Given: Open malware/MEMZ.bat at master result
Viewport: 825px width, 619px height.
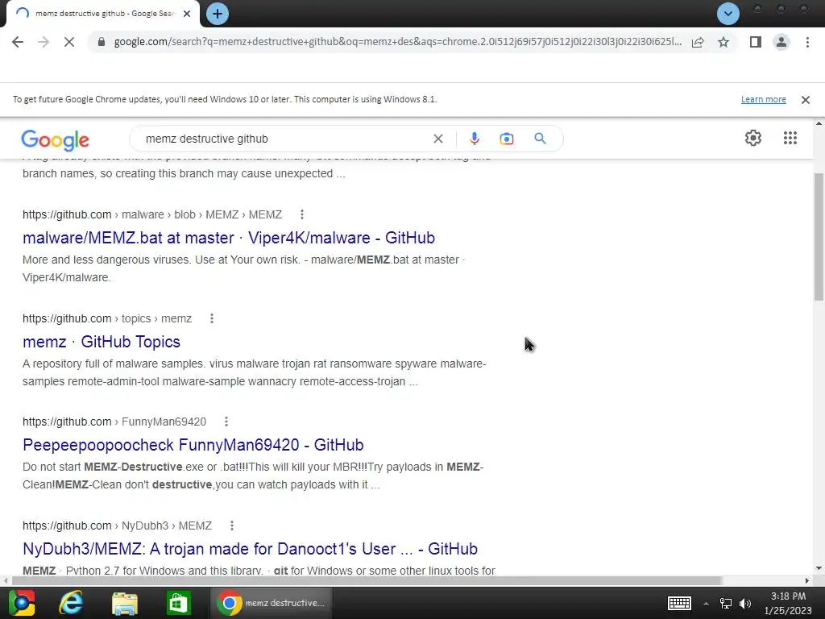Looking at the screenshot, I should click(x=228, y=238).
